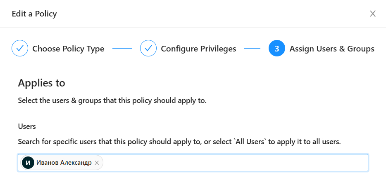386x182 pixels.
Task: Click the Applies to heading
Action: pos(42,83)
